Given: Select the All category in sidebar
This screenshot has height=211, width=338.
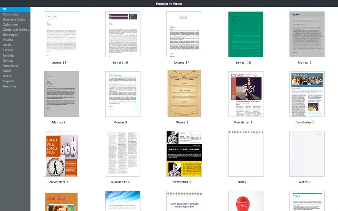Looking at the screenshot, I should (x=15, y=9).
